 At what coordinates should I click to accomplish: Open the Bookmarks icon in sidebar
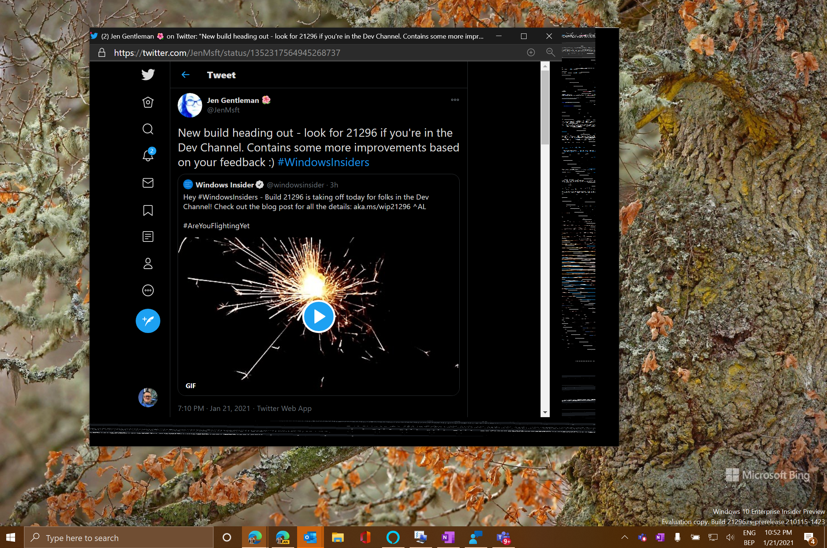[x=148, y=210]
